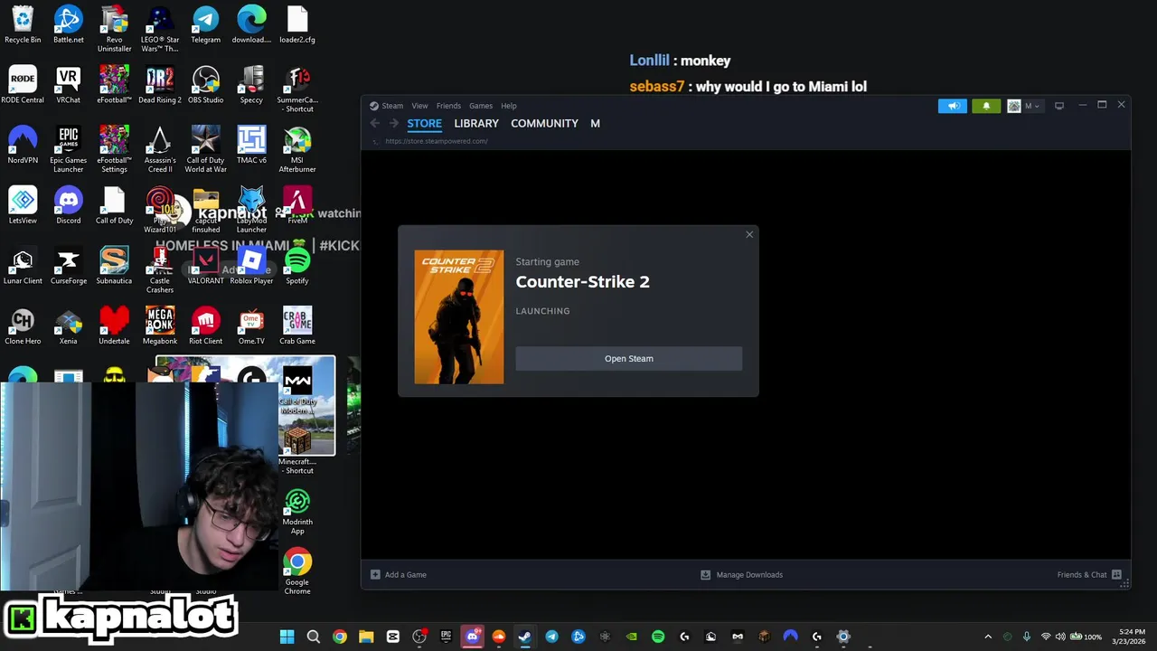This screenshot has width=1157, height=651.
Task: Select the Google Chrome desktop icon
Action: click(x=297, y=571)
